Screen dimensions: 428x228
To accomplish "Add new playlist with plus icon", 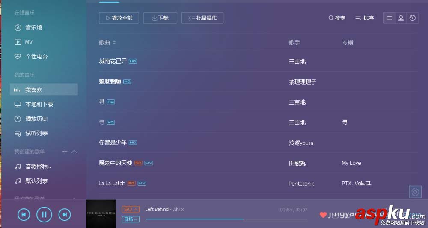I will [65, 152].
